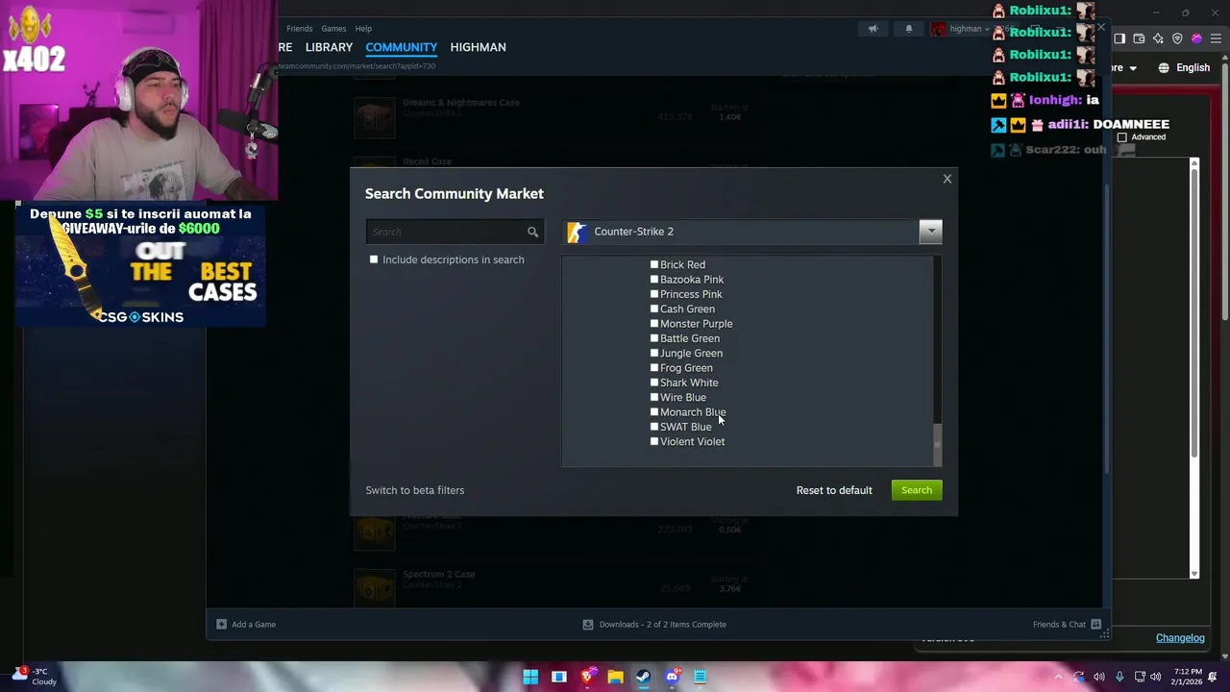Check the Monster Purple filter
Viewport: 1230px width, 692px height.
click(x=654, y=324)
